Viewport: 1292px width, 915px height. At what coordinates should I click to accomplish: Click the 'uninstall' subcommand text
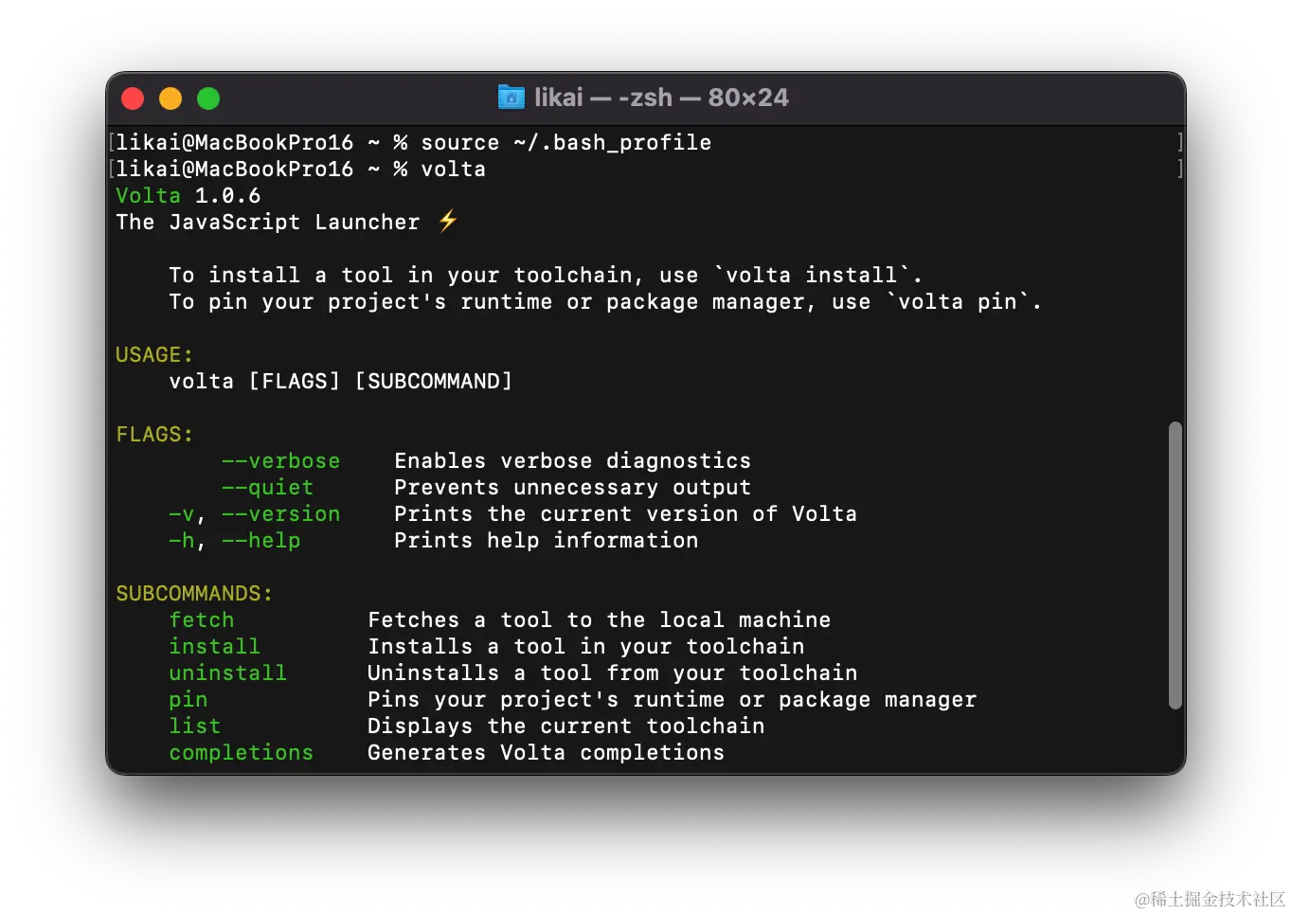click(228, 673)
